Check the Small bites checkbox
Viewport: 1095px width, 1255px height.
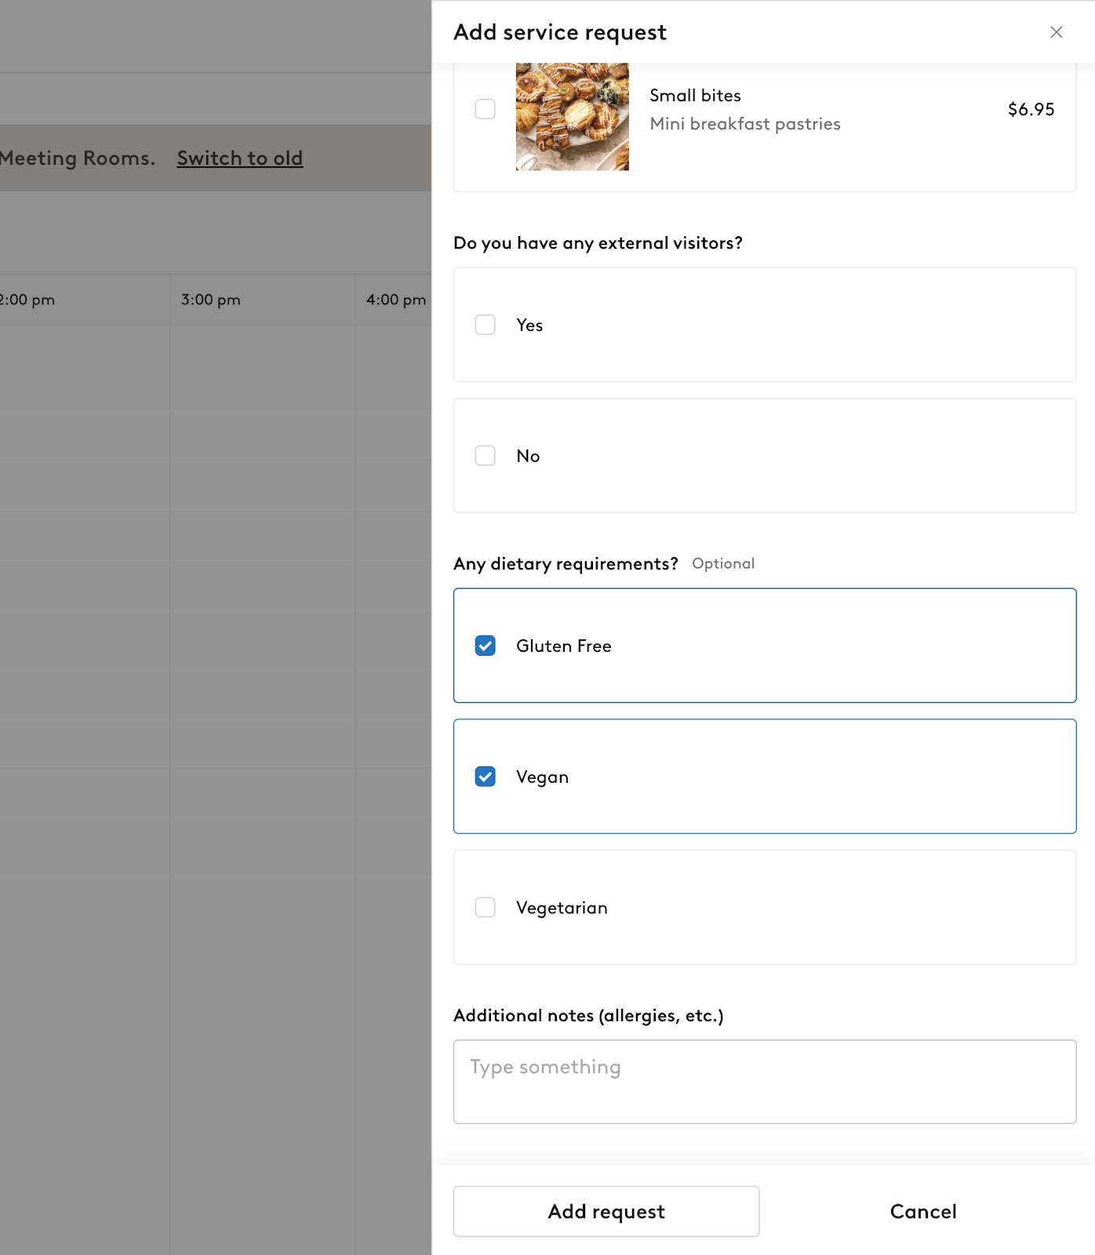pos(486,109)
